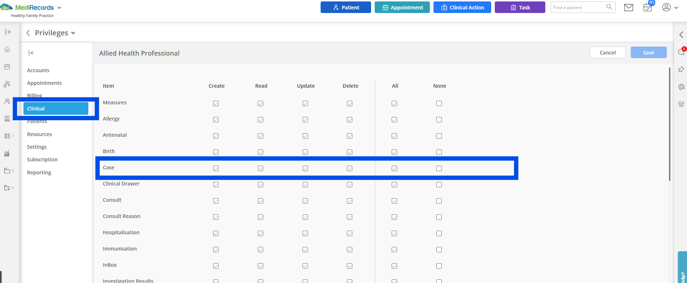Click the pin icon in right sidebar
687x283 pixels.
(681, 69)
